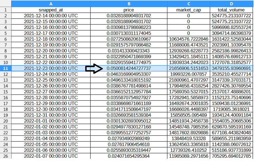The image size is (254, 161).
Task: Click price value 0.0386767781498614
Action: (129, 86)
